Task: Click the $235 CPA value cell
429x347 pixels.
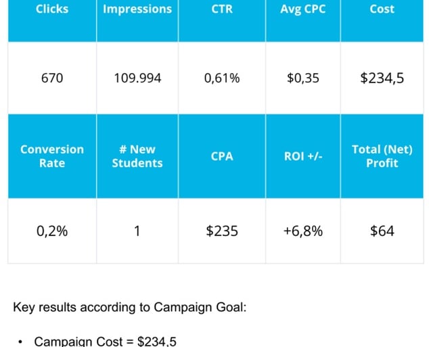Action: 222,231
